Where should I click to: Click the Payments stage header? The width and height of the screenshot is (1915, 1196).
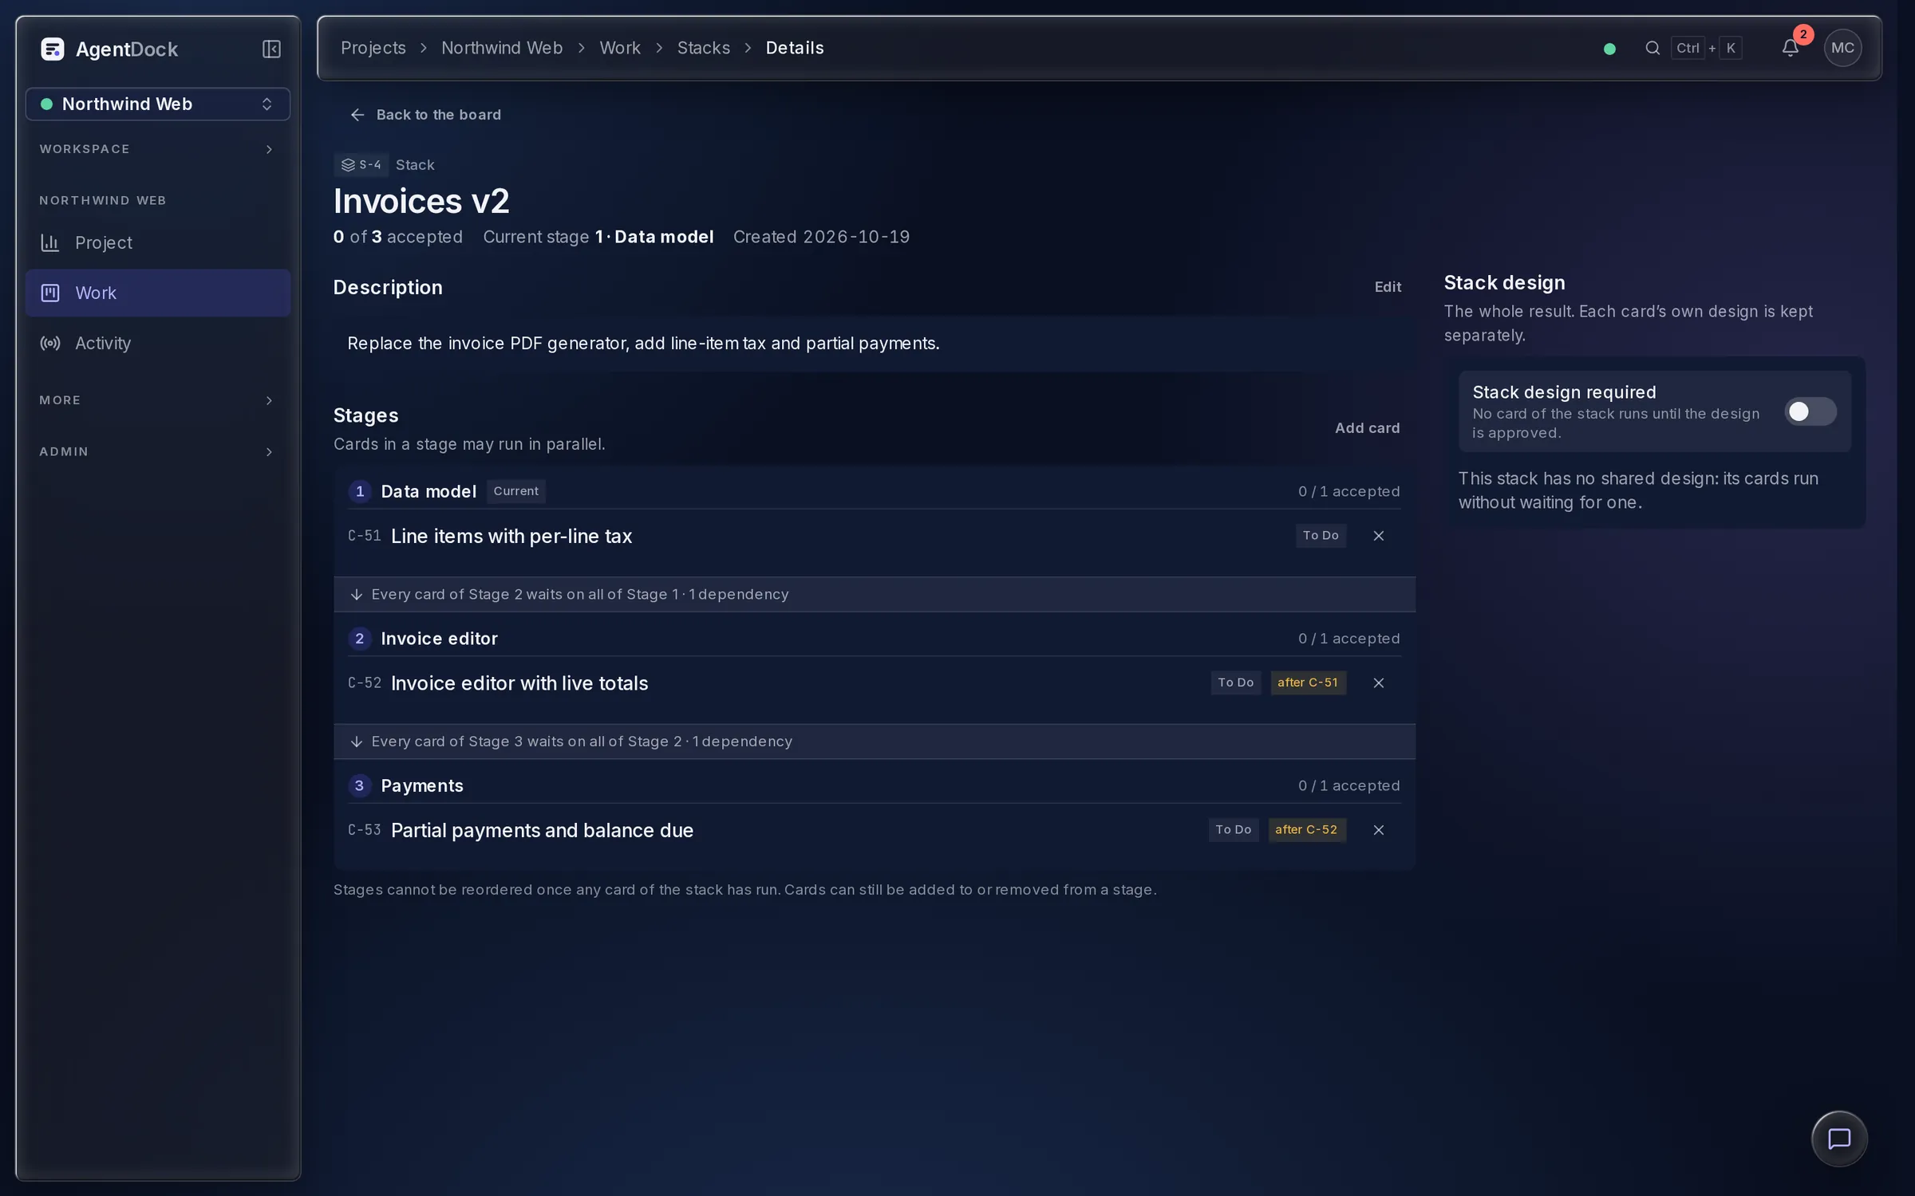875,785
